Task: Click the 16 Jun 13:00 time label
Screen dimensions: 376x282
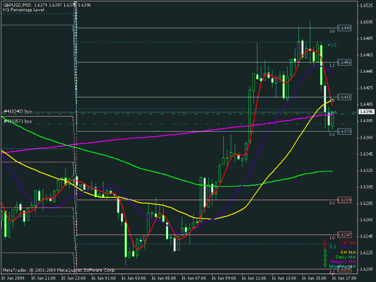Action: click(284, 278)
